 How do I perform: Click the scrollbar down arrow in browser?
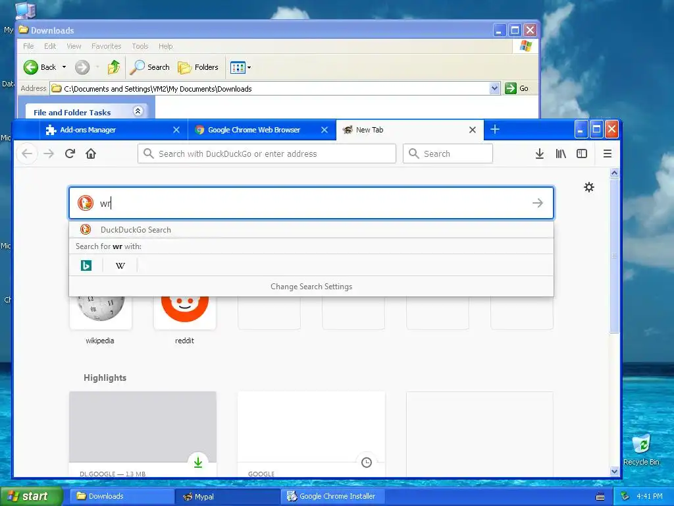[x=614, y=472]
